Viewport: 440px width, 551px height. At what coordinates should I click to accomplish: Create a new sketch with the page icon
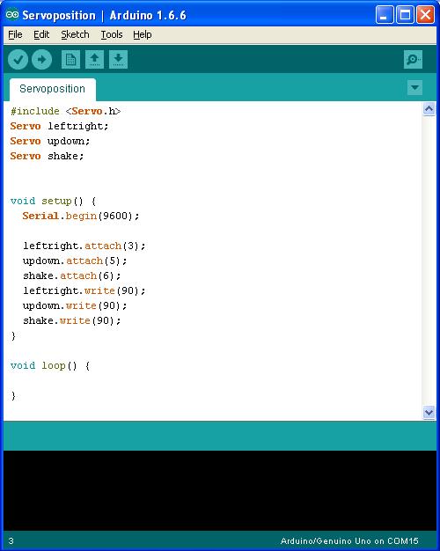click(70, 59)
